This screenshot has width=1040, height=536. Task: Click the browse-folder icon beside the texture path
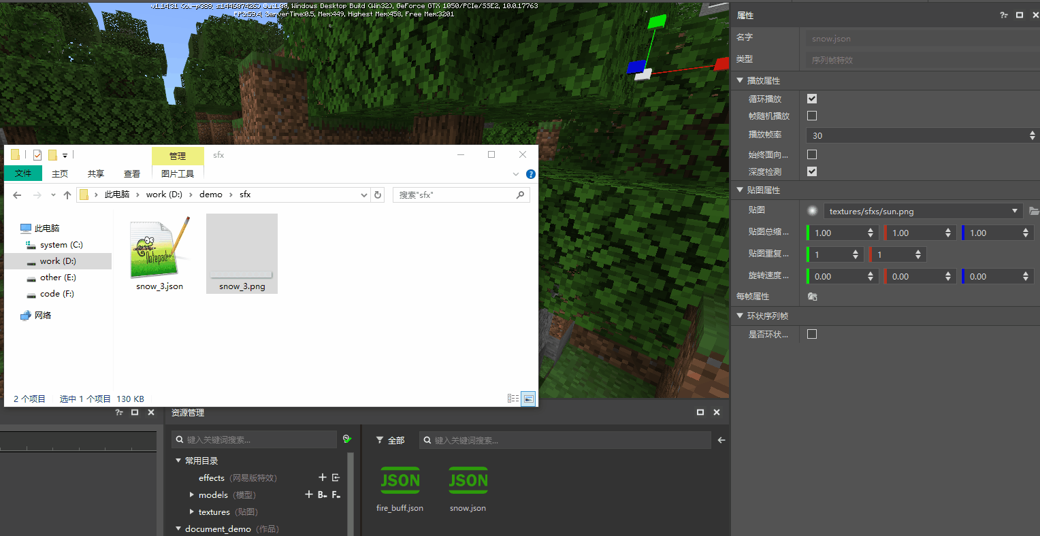1034,212
